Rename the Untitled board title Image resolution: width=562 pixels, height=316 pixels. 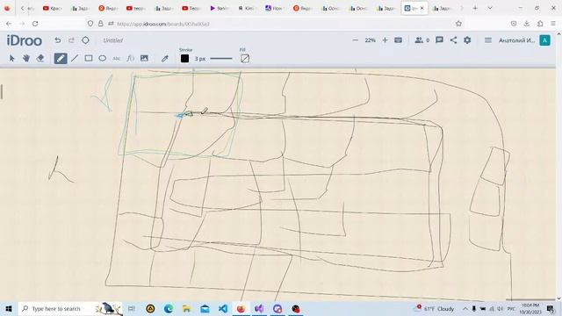coord(113,40)
